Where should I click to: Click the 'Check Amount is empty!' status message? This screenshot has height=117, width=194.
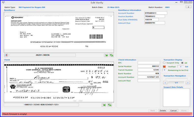[x=15, y=114]
